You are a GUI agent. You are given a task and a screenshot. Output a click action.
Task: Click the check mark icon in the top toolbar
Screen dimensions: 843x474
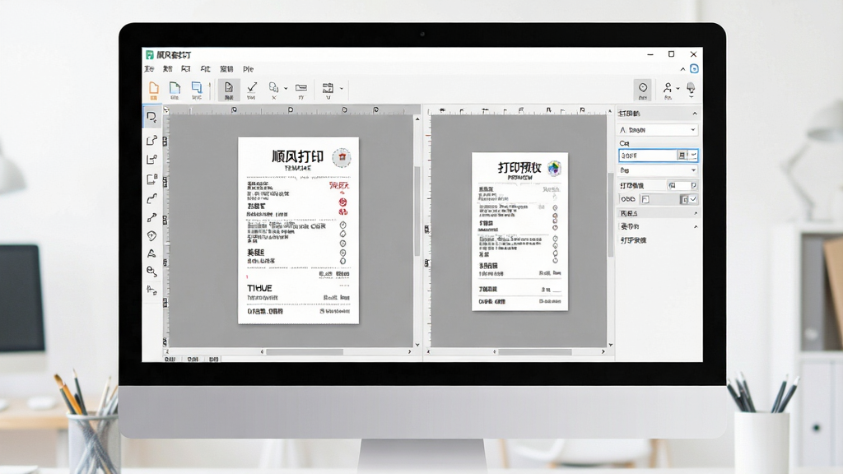(x=252, y=87)
